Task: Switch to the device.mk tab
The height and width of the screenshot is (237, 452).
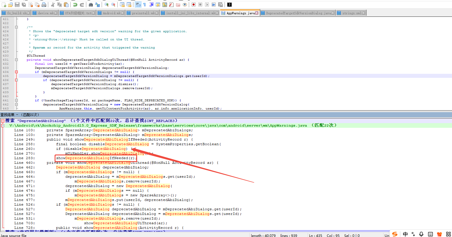Action: (x=45, y=13)
